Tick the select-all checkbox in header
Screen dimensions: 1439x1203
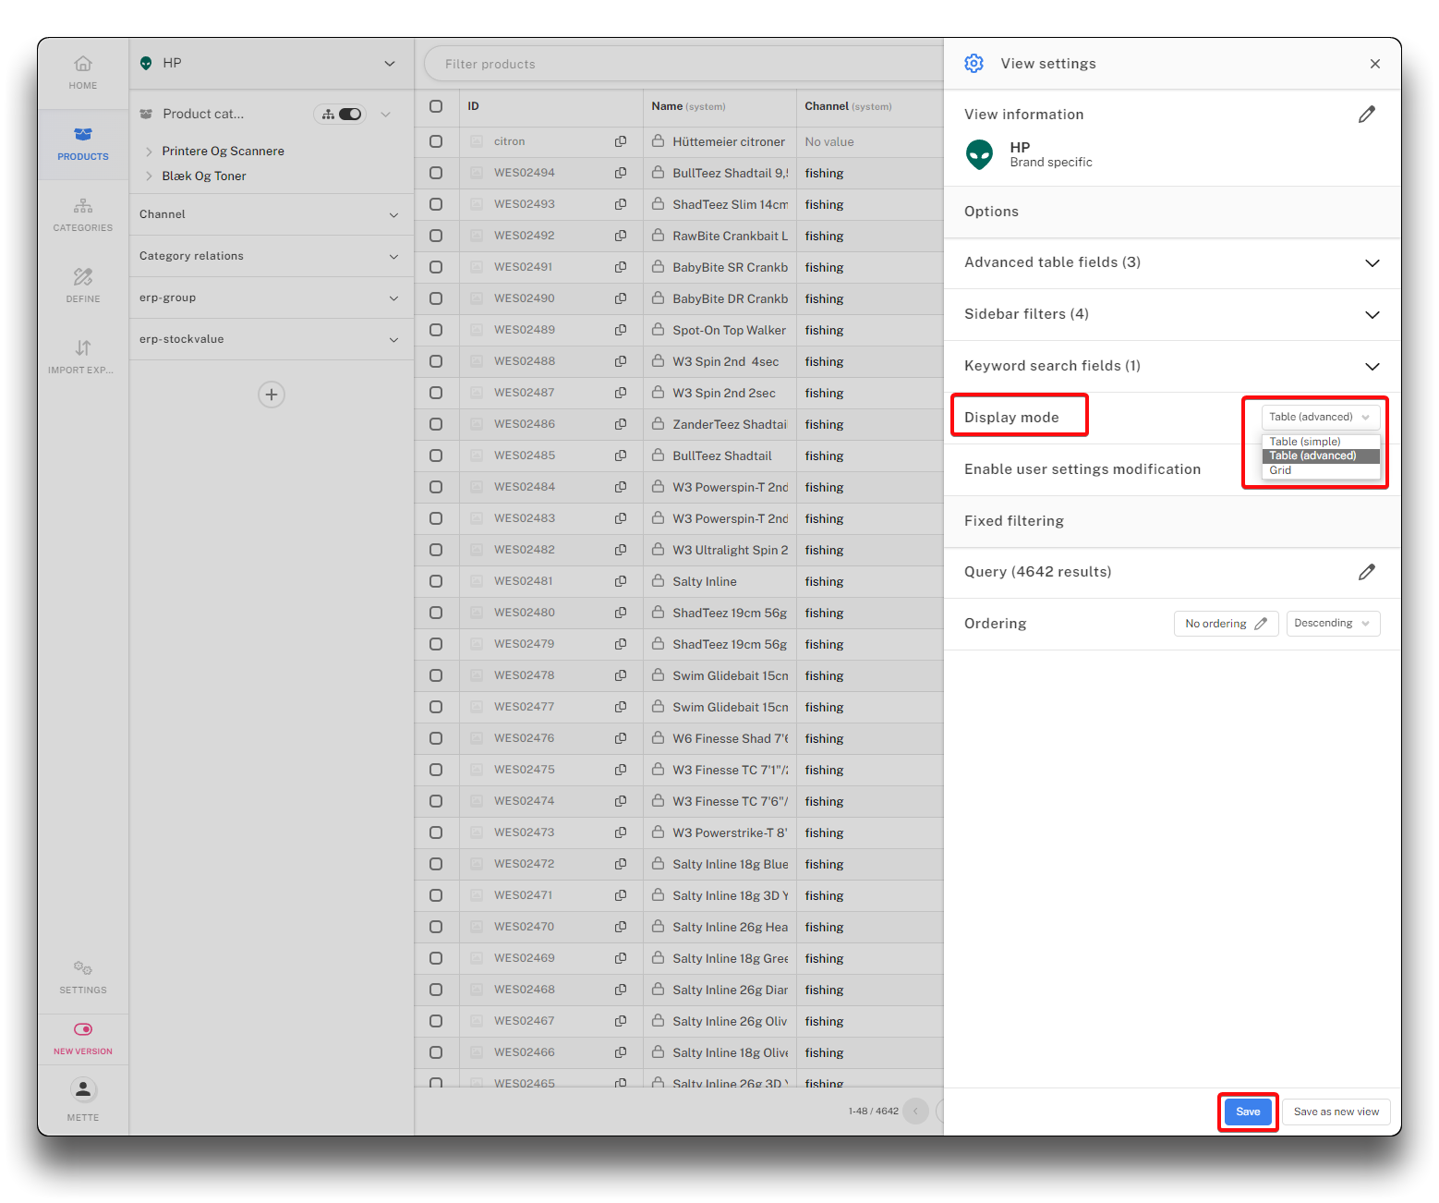[436, 106]
